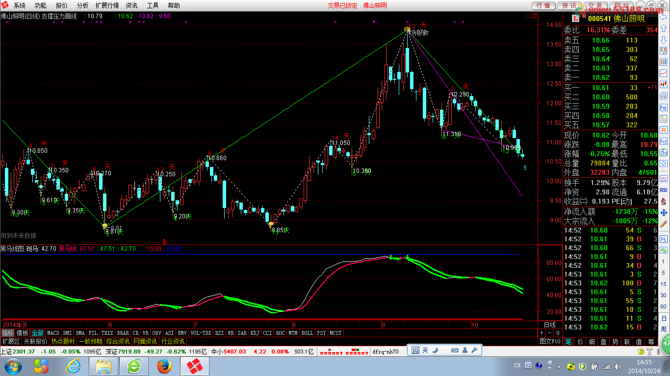Click the L marker icon beside stock code

point(577,19)
